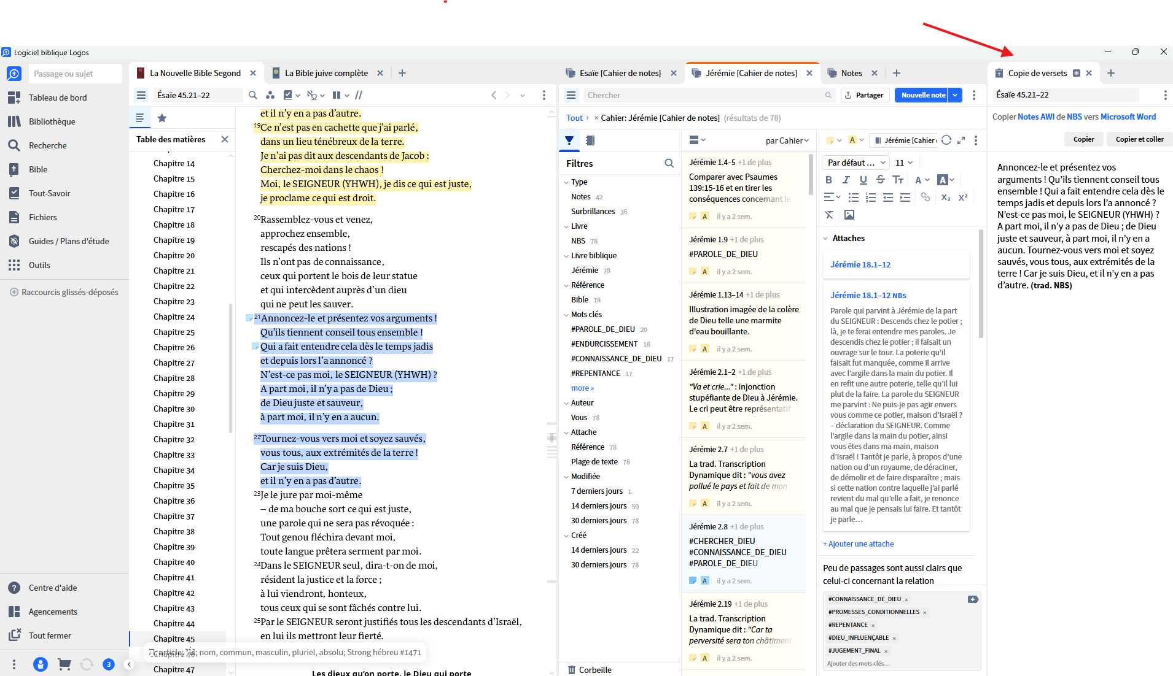This screenshot has width=1173, height=676.
Task: Open the Corbeille trash
Action: pyautogui.click(x=590, y=670)
